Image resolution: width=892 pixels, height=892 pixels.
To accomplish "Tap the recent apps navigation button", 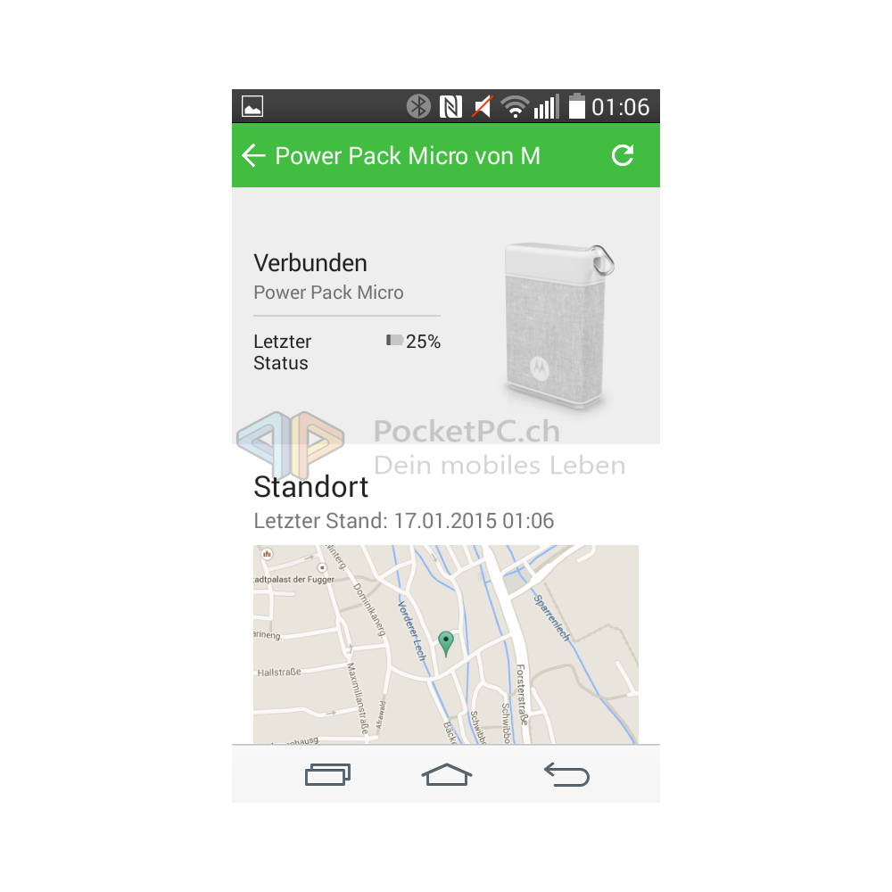I will coord(327,775).
